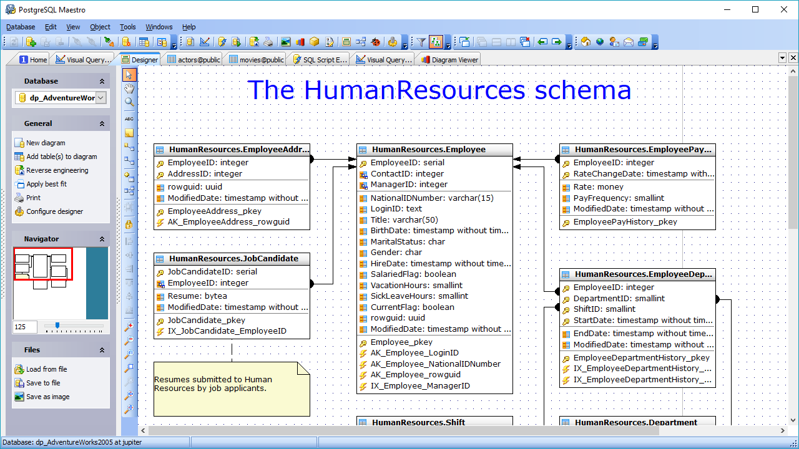
Task: Select the ABC text label tool
Action: (129, 118)
